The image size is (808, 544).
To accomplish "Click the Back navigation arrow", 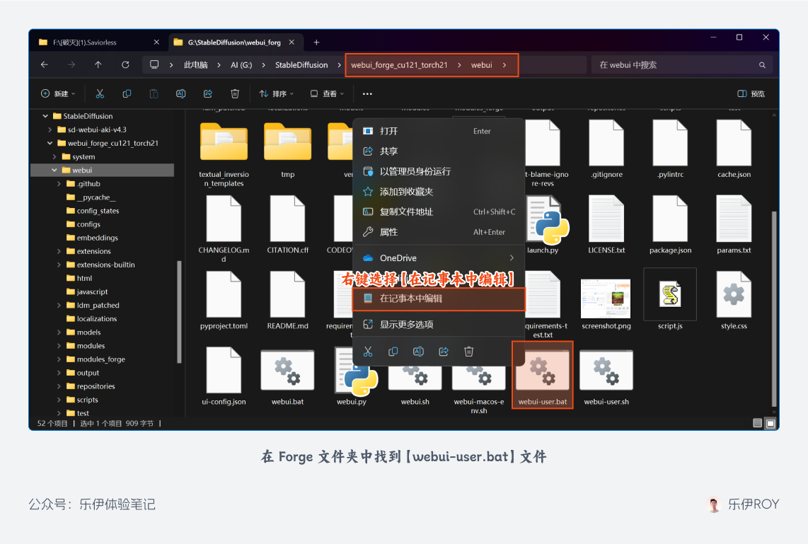I will [x=44, y=64].
